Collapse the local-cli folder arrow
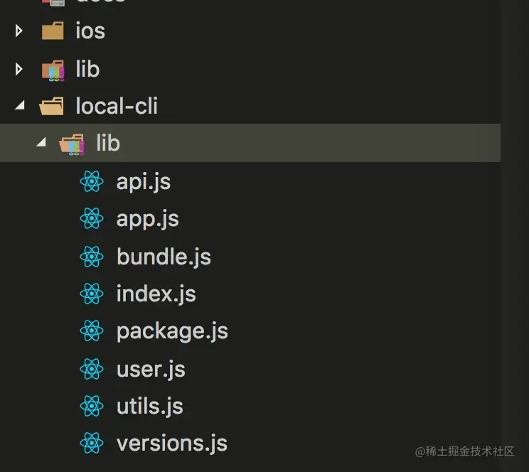Image resolution: width=529 pixels, height=472 pixels. tap(20, 105)
